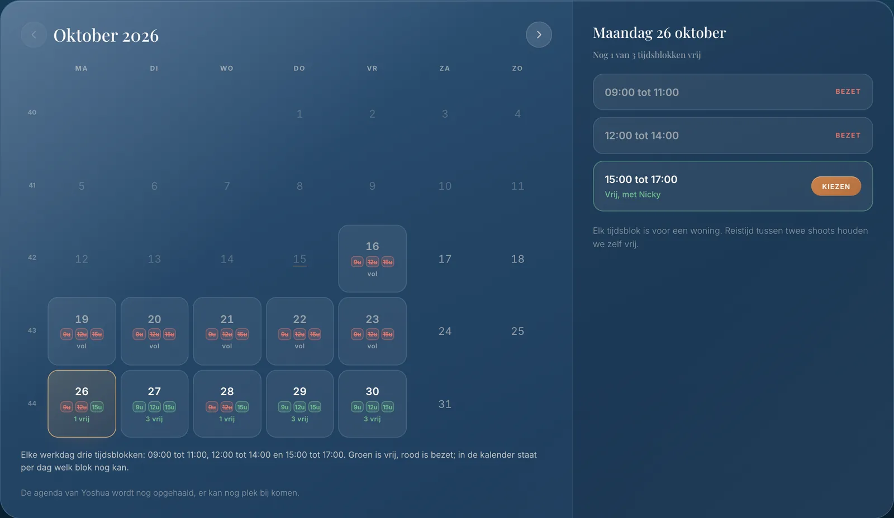Click the green 12u chip on day 27

pos(154,407)
